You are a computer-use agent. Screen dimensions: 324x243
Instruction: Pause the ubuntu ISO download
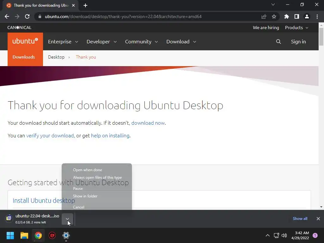click(x=97, y=189)
